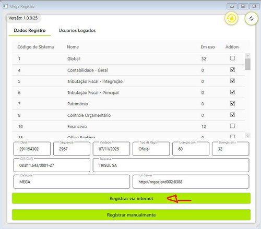Select Tributação Fiscal - Integração row
Image resolution: width=261 pixels, height=229 pixels.
(128, 81)
